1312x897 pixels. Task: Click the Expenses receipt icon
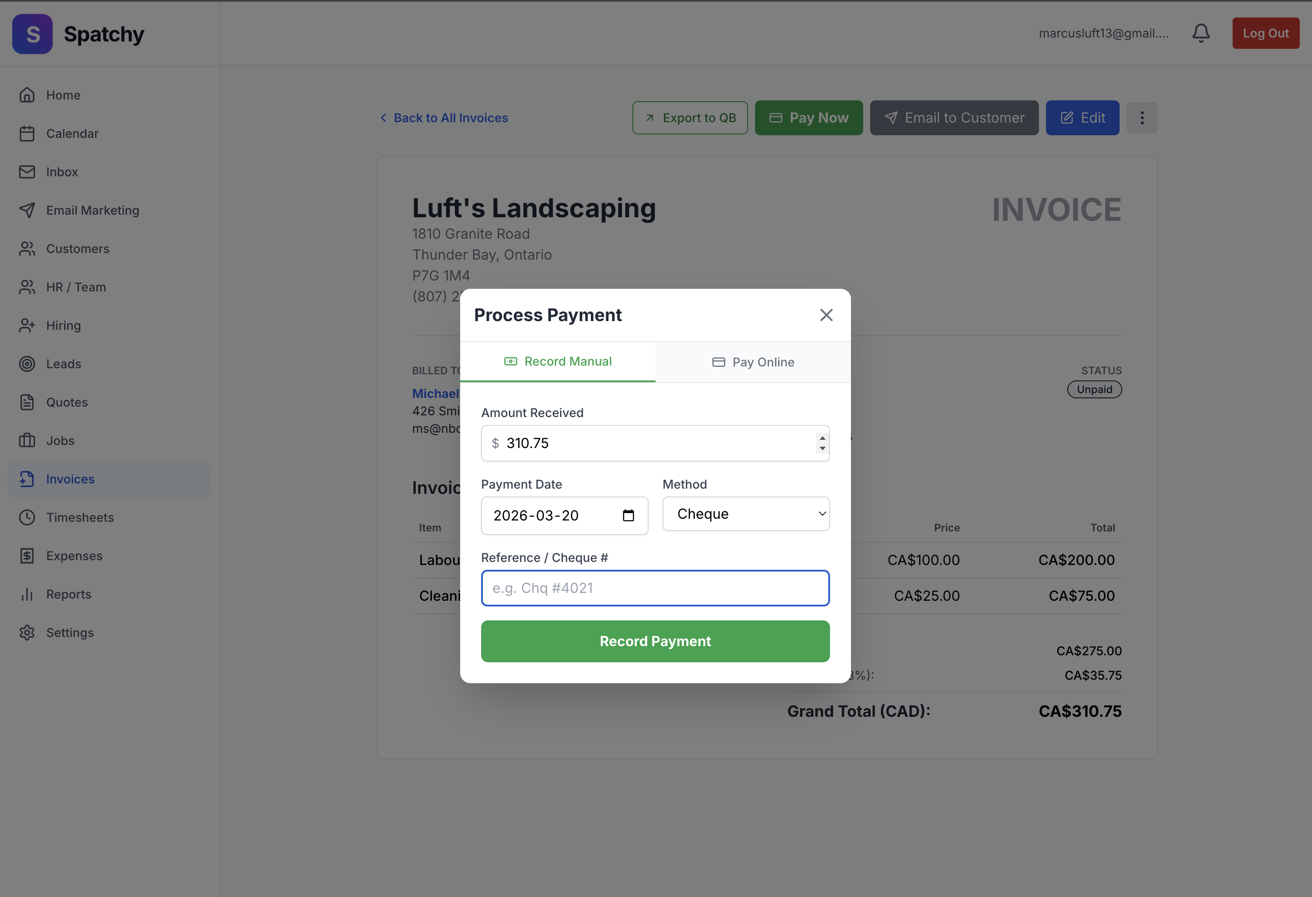(27, 556)
